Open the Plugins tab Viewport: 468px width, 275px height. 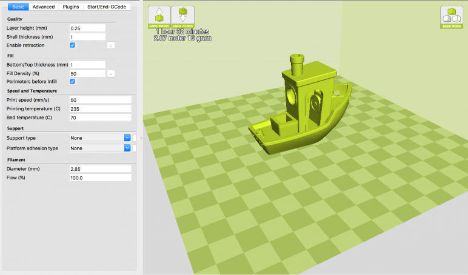(x=71, y=7)
